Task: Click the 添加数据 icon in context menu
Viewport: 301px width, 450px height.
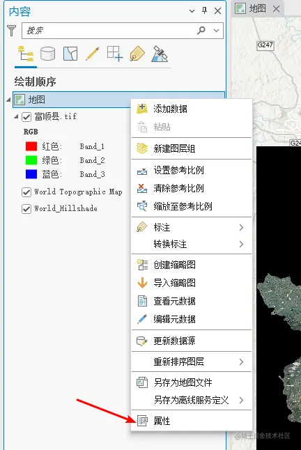Action: 142,109
